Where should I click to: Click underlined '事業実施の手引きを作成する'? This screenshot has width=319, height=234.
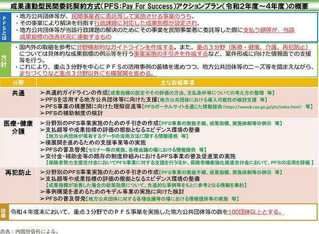pyautogui.click(x=171, y=54)
